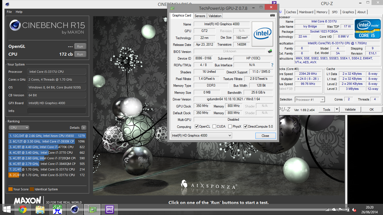Toggle the OpenCL checkbox
The image size is (383, 215).
click(x=197, y=127)
